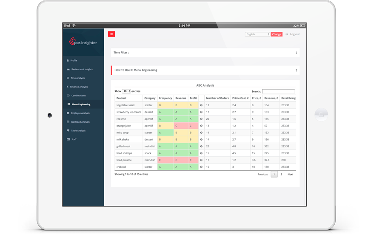Click the Staff icon in sidebar
The image size is (388, 234).
pos(68,139)
